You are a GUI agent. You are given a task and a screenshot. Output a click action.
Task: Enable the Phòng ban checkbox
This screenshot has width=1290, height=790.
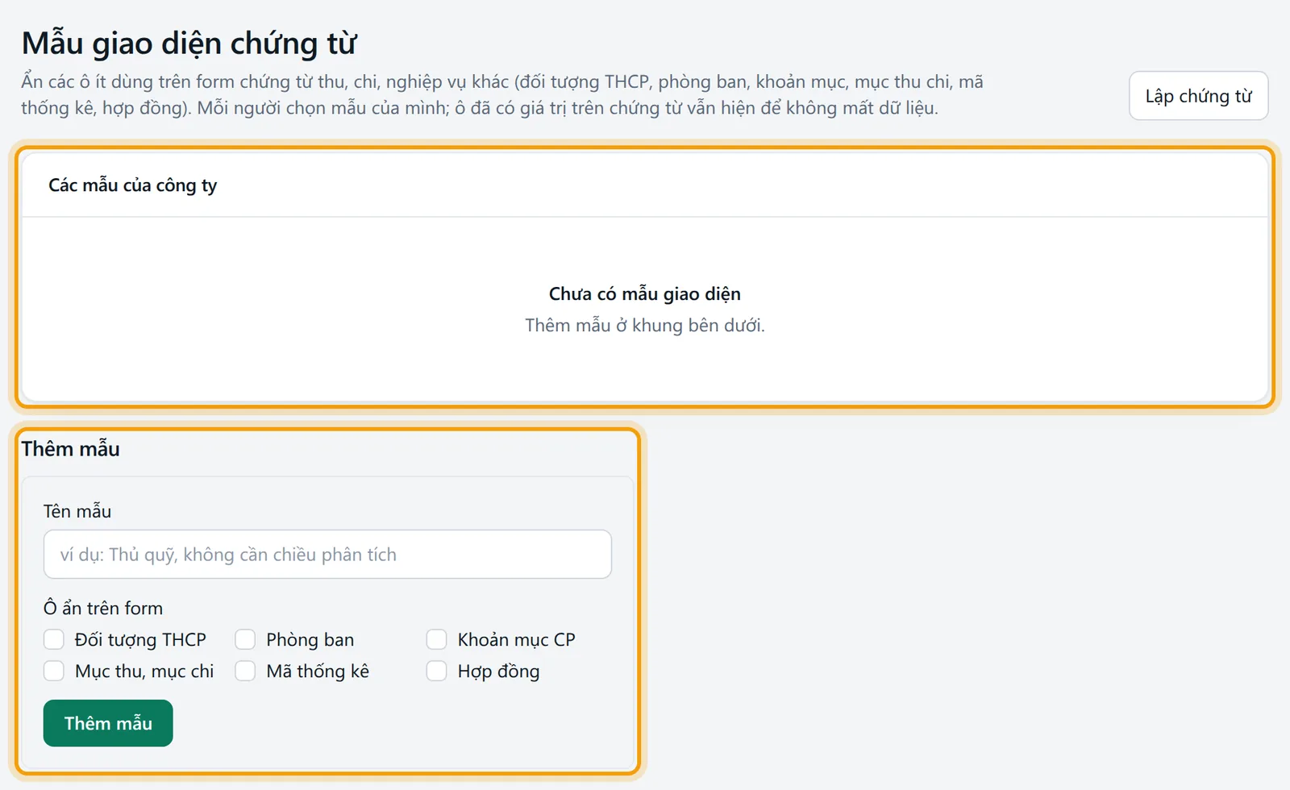tap(245, 639)
